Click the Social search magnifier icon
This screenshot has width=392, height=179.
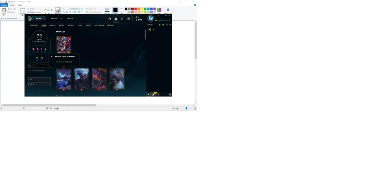170,25
